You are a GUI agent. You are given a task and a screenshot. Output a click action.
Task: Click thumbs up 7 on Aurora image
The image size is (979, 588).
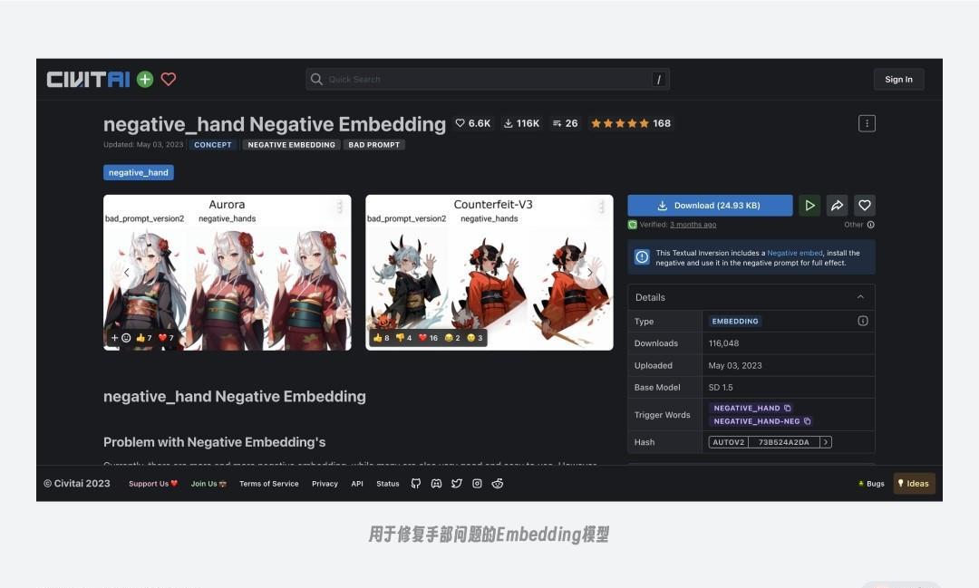click(x=143, y=338)
